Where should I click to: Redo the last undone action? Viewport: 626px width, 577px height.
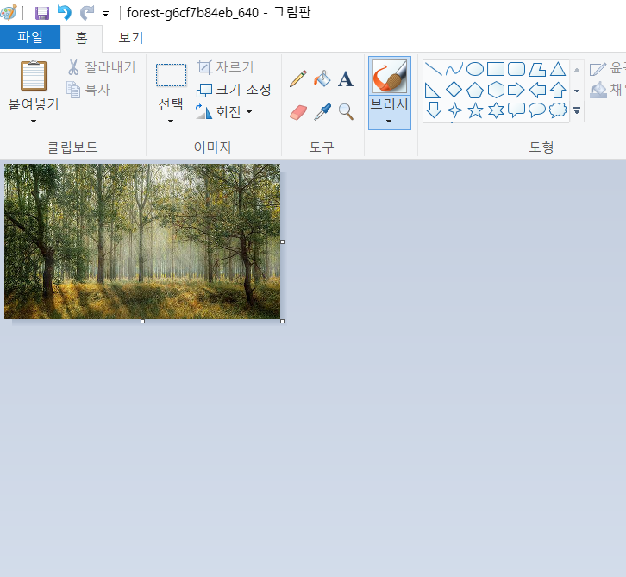tap(86, 13)
